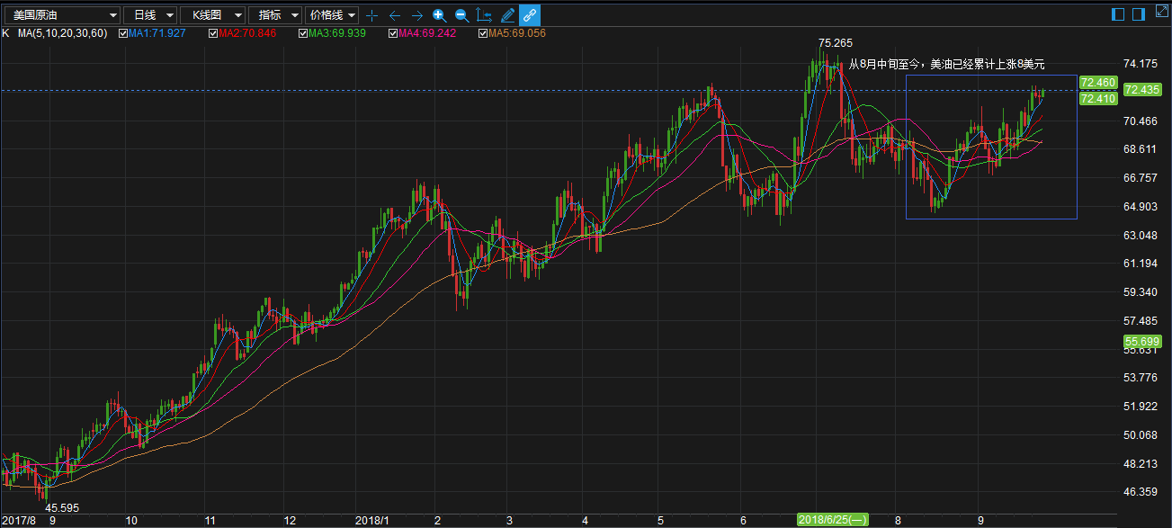Click the 75.265 high price label
1172x528 pixels.
[x=835, y=43]
